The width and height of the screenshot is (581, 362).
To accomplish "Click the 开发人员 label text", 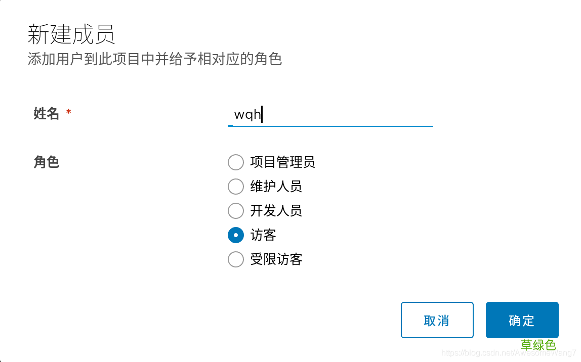I will point(276,211).
